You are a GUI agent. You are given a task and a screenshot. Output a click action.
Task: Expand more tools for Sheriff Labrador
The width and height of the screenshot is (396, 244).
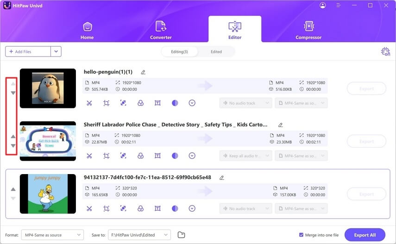click(x=192, y=156)
